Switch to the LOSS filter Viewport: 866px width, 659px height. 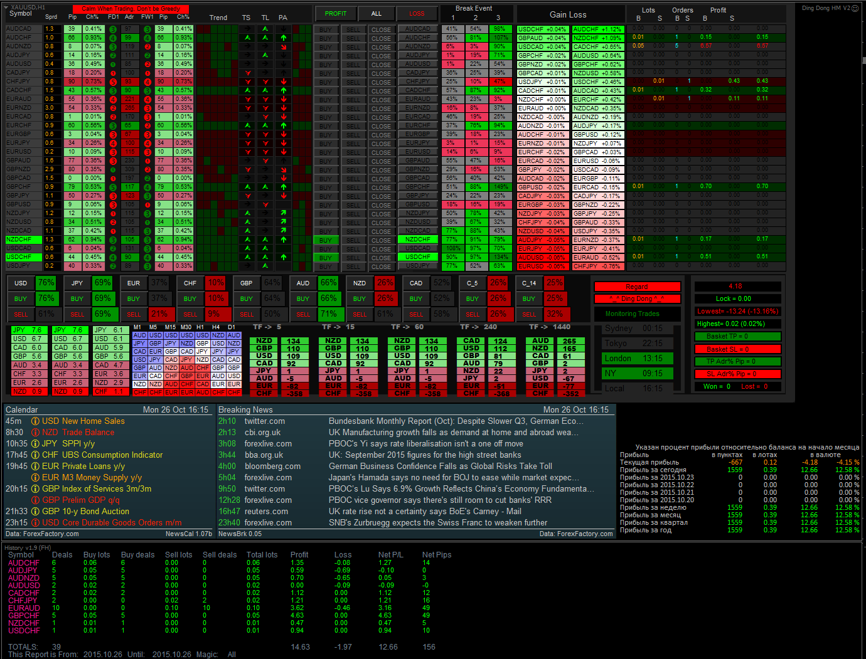(x=417, y=13)
